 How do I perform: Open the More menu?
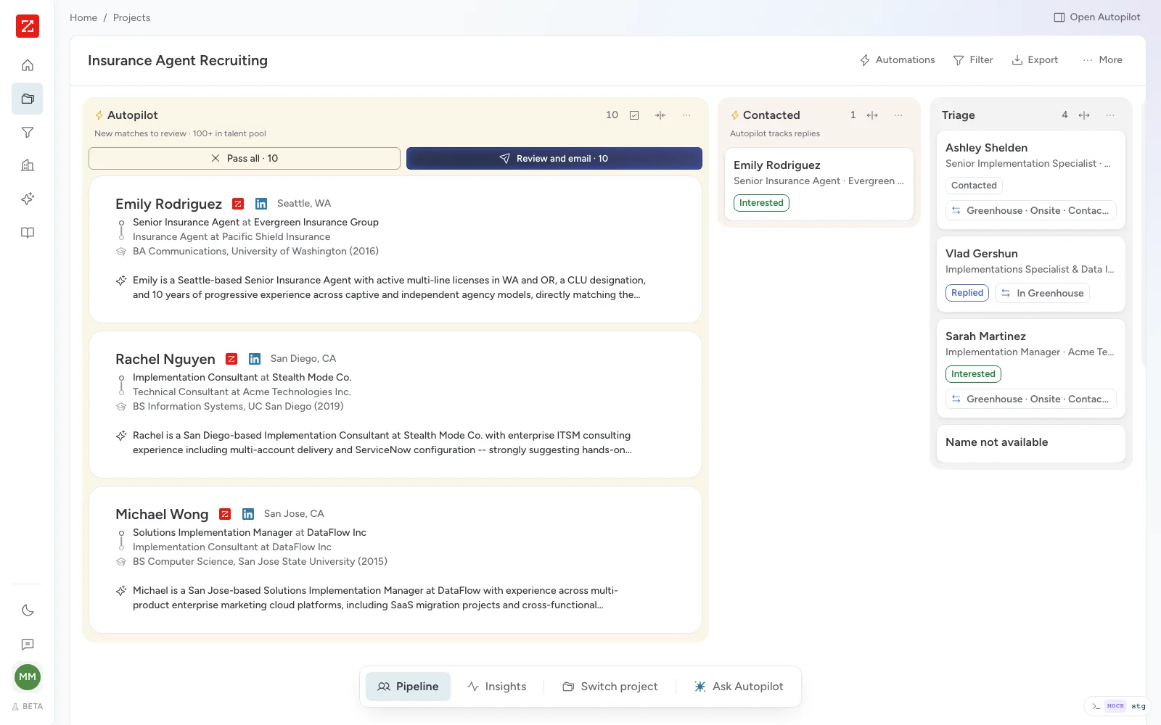tap(1102, 60)
